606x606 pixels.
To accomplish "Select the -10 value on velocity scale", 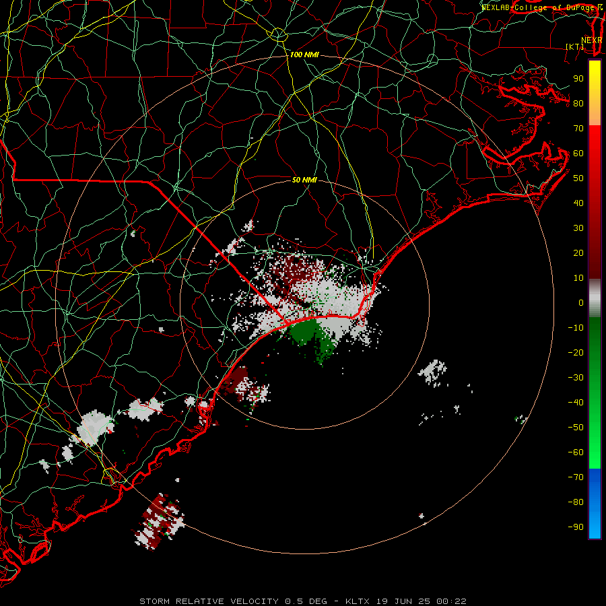I will pos(576,328).
